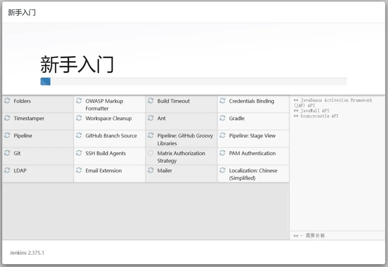388x267 pixels.
Task: Click the circle next to Matrix Authorization Strategy
Action: tap(151, 153)
